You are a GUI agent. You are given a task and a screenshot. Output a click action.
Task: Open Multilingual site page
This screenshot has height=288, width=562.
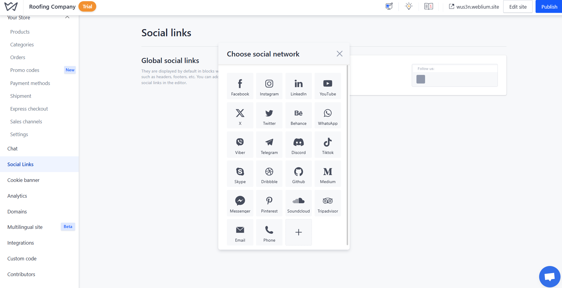25,227
